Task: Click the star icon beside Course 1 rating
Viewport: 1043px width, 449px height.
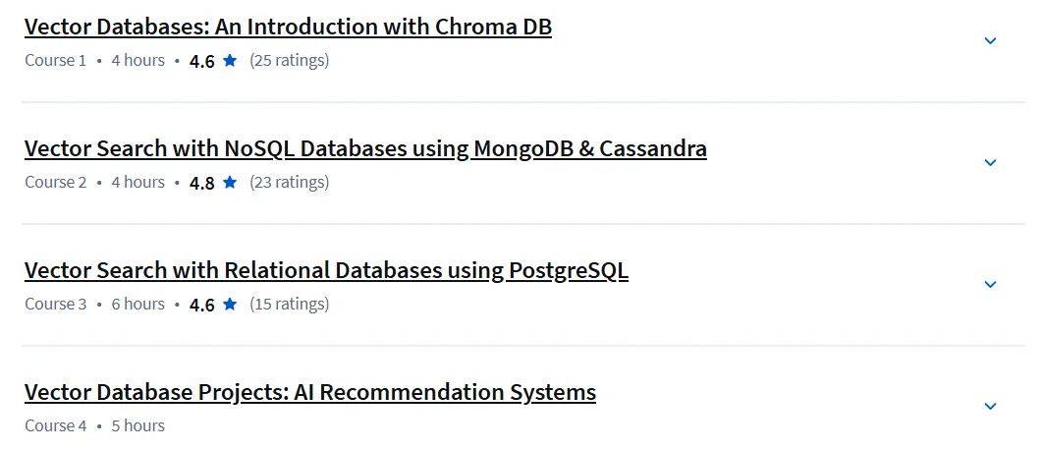Action: click(x=230, y=61)
